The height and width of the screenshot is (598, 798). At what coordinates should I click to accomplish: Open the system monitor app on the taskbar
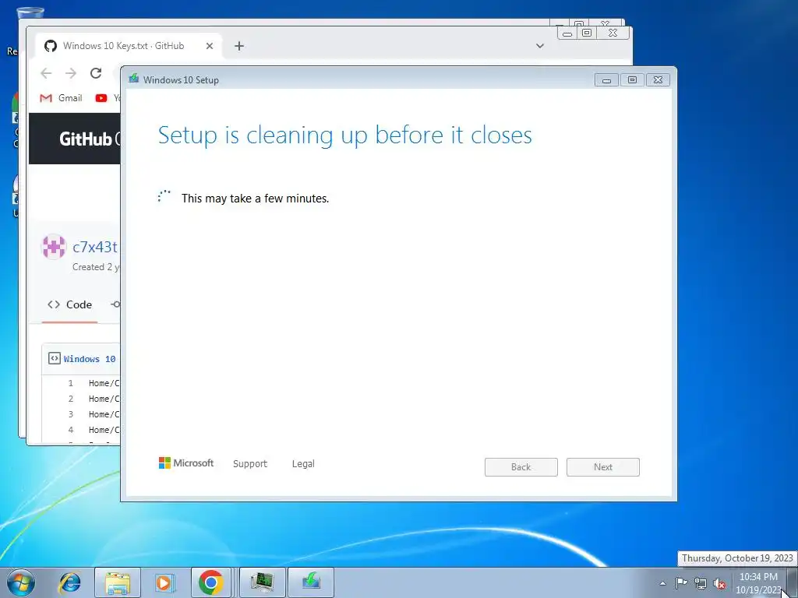(x=262, y=582)
